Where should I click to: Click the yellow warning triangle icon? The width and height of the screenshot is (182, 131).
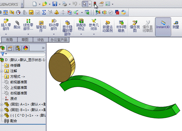57,12
